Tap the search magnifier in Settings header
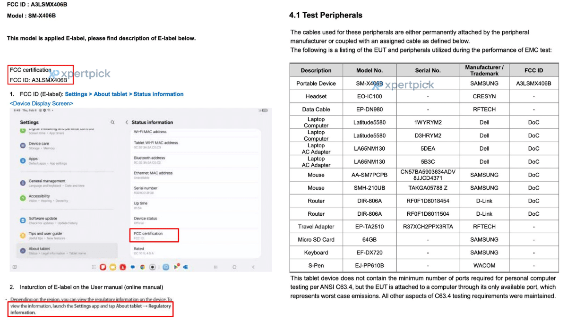 [x=112, y=122]
